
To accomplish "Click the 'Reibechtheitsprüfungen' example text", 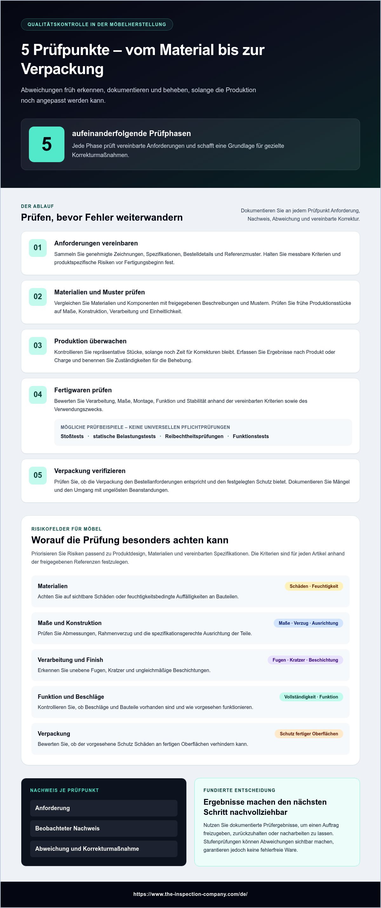I will click(x=194, y=437).
